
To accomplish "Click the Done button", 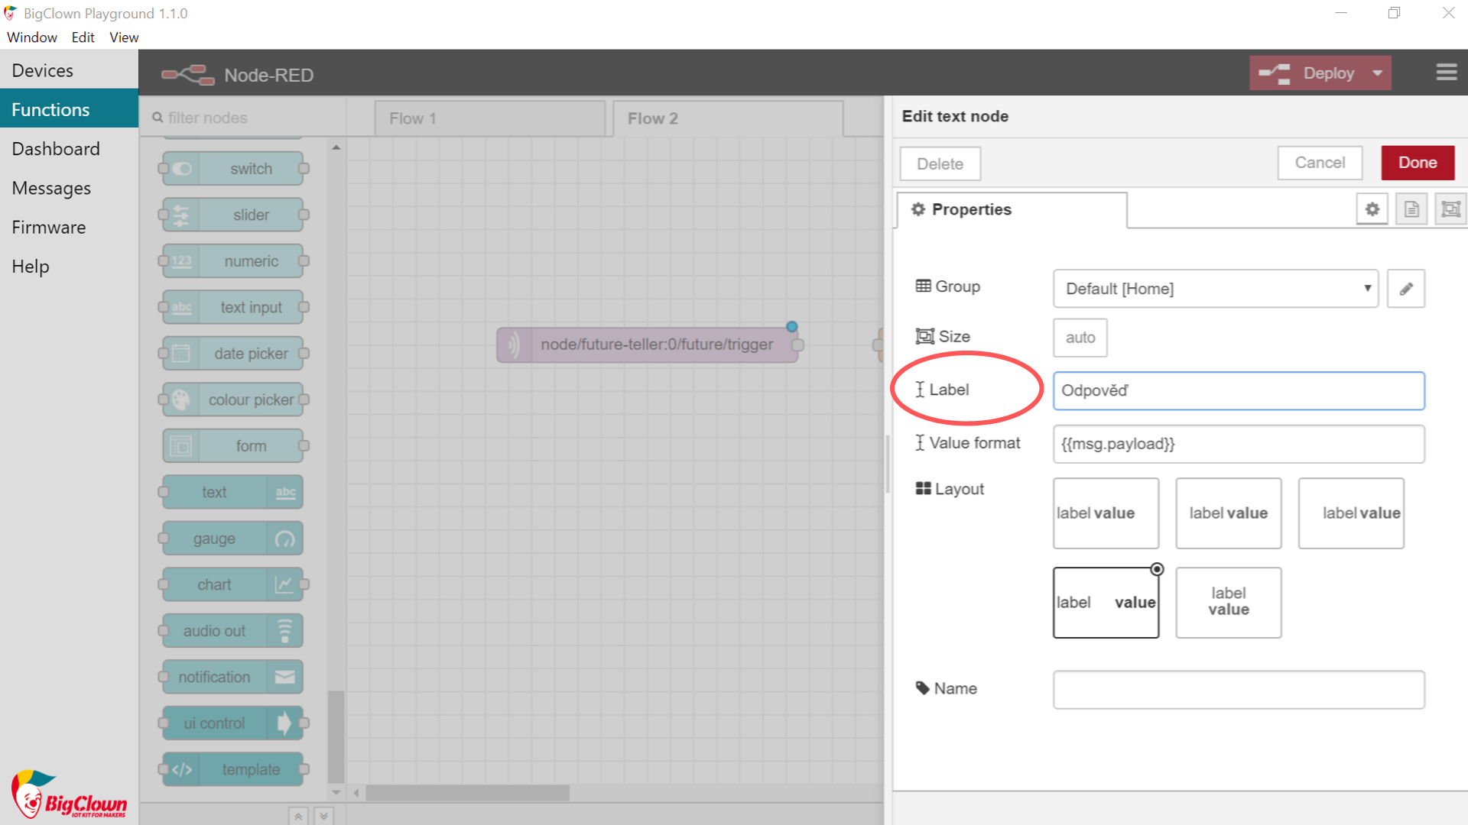I will click(1418, 163).
